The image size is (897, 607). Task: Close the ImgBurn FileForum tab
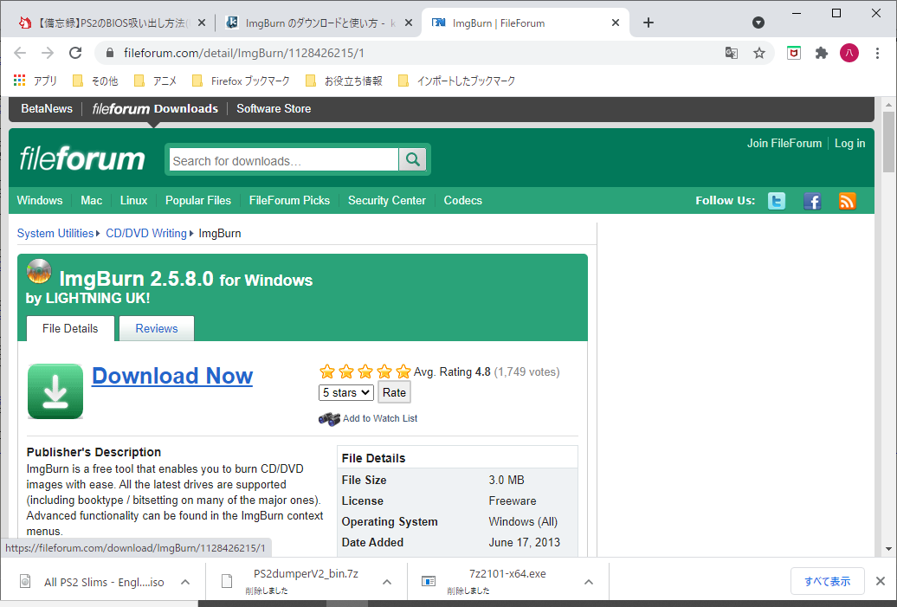[616, 23]
